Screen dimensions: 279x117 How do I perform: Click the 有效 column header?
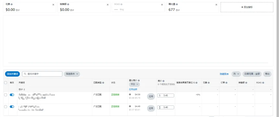click(x=12, y=83)
